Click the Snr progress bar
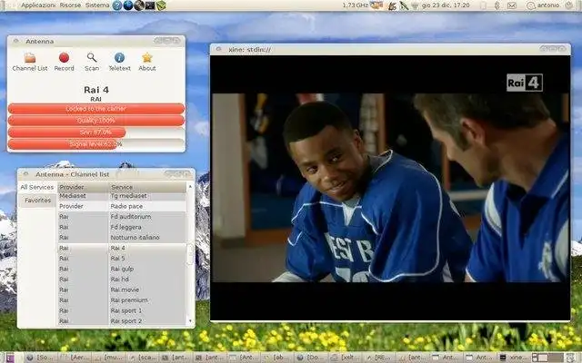The width and height of the screenshot is (582, 363). click(x=96, y=132)
